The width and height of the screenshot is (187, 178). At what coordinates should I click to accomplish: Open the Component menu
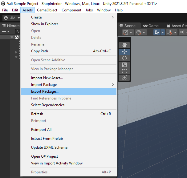[71, 10]
